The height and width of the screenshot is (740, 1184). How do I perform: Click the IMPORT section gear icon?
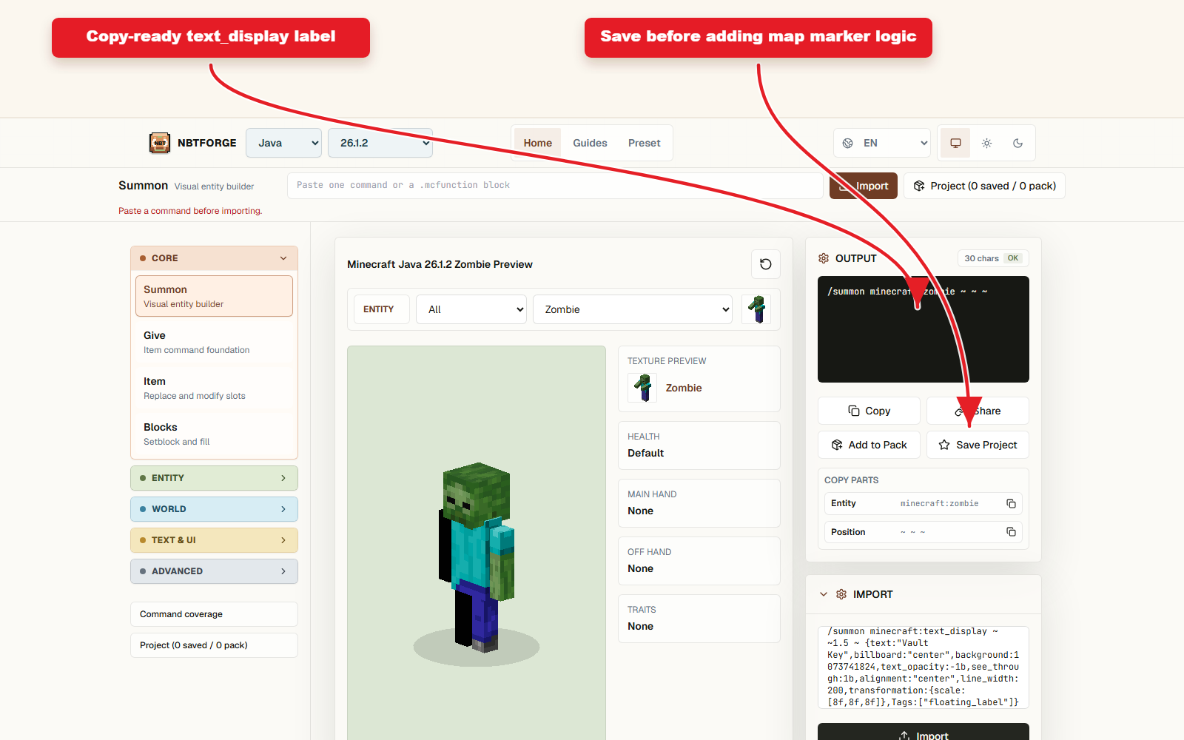click(841, 594)
